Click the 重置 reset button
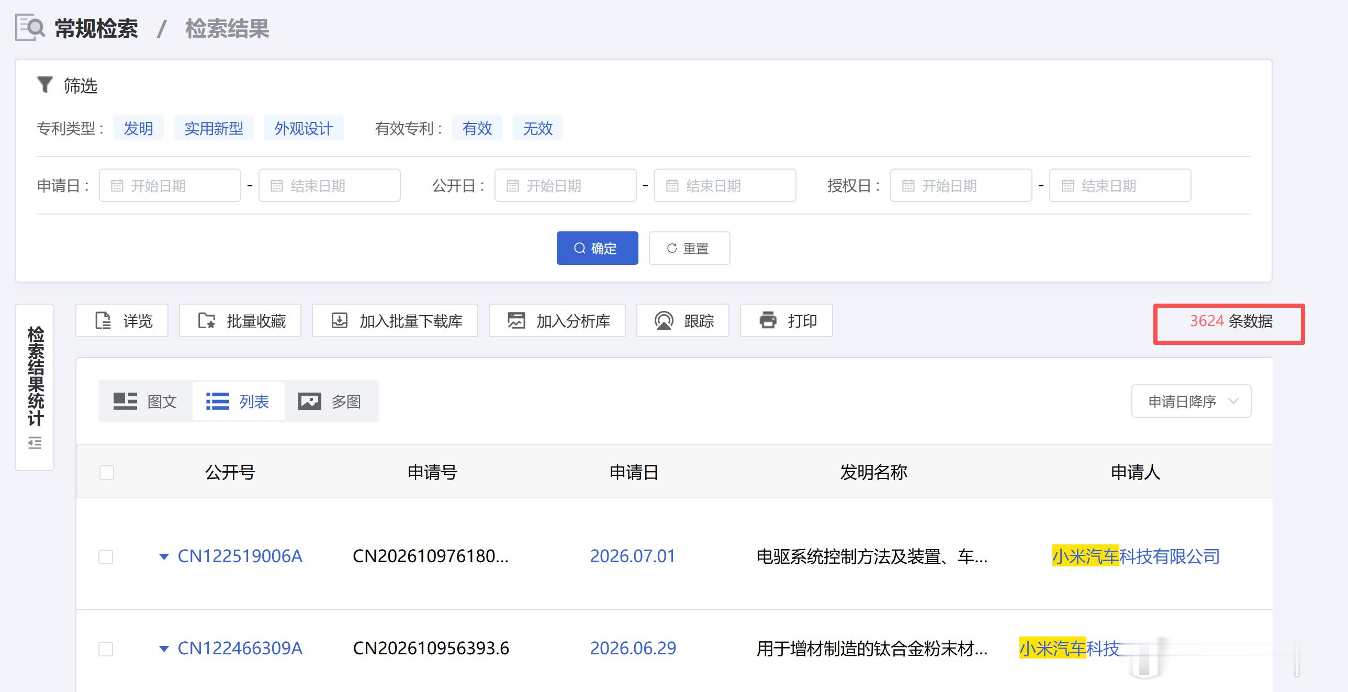The image size is (1348, 692). [x=690, y=248]
